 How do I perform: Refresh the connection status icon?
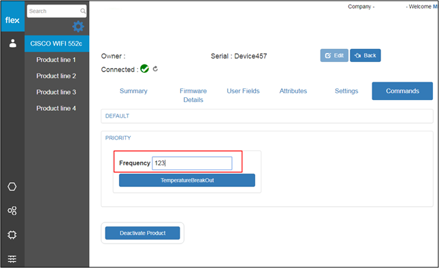coord(155,69)
